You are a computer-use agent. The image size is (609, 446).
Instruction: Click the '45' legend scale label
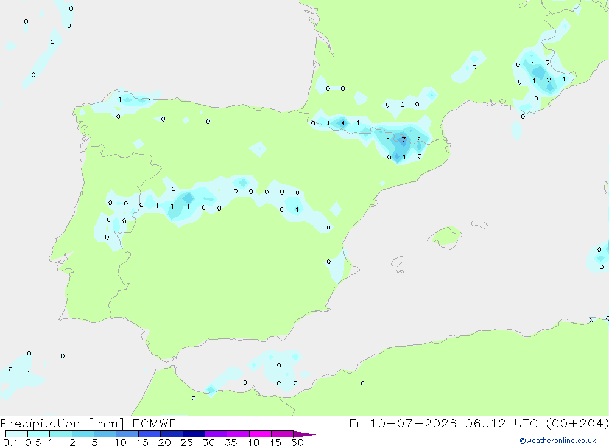tap(275, 442)
